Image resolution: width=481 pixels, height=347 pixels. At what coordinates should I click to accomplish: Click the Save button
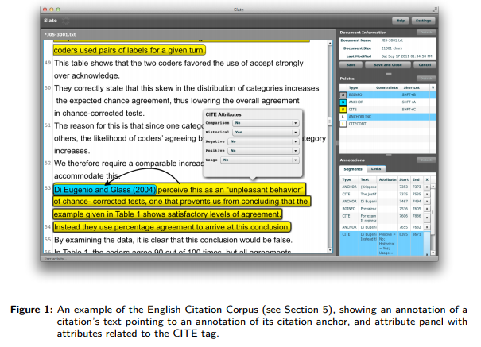pyautogui.click(x=351, y=65)
